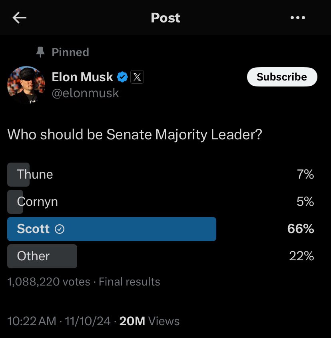Click the Pinned label

(70, 52)
